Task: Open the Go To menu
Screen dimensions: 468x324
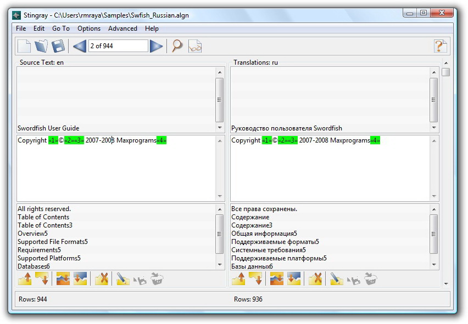Action: [61, 29]
